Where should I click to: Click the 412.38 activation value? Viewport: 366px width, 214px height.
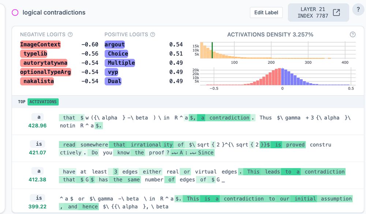[37, 180]
